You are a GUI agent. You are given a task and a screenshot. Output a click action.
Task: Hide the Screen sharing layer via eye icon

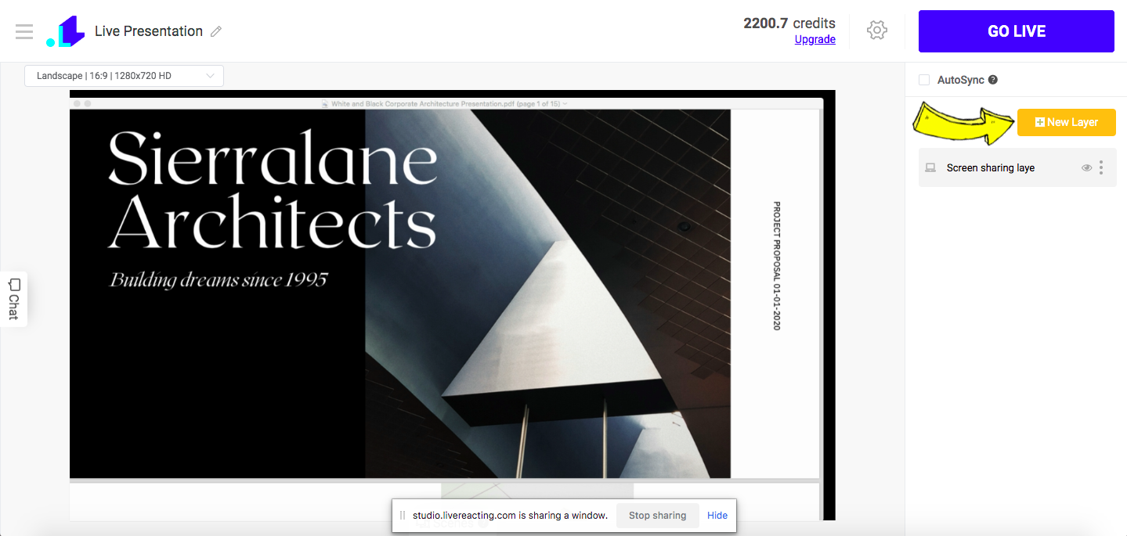[1086, 167]
